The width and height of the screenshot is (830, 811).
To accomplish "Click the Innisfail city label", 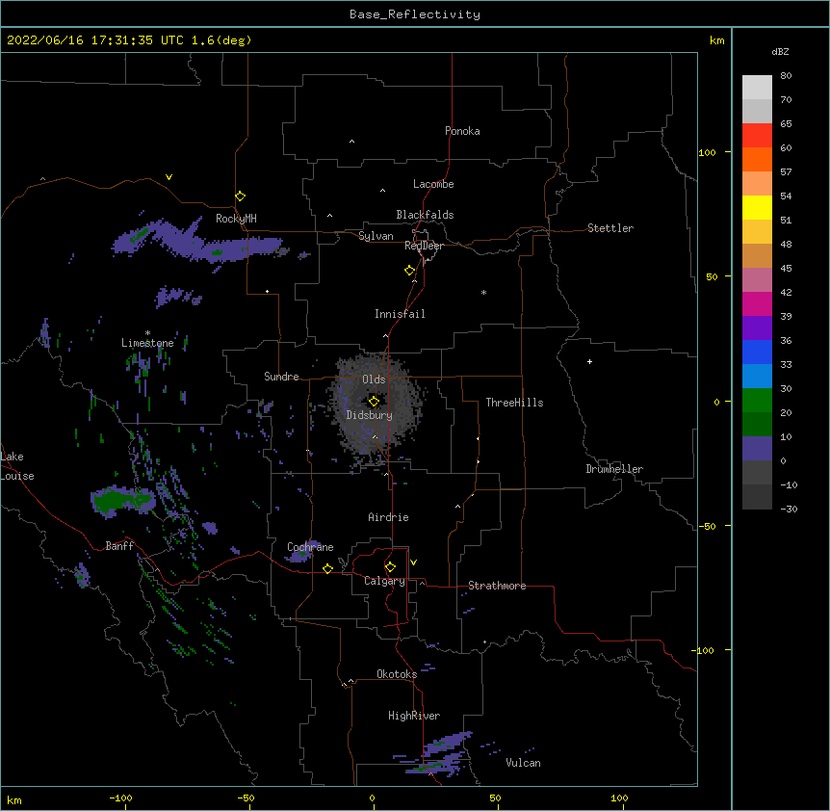I will pos(400,314).
